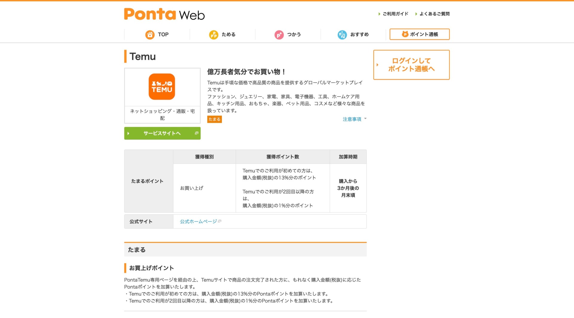574x318 pixels.
Task: Click the orange TEMU logo thumbnail
Action: click(x=162, y=87)
